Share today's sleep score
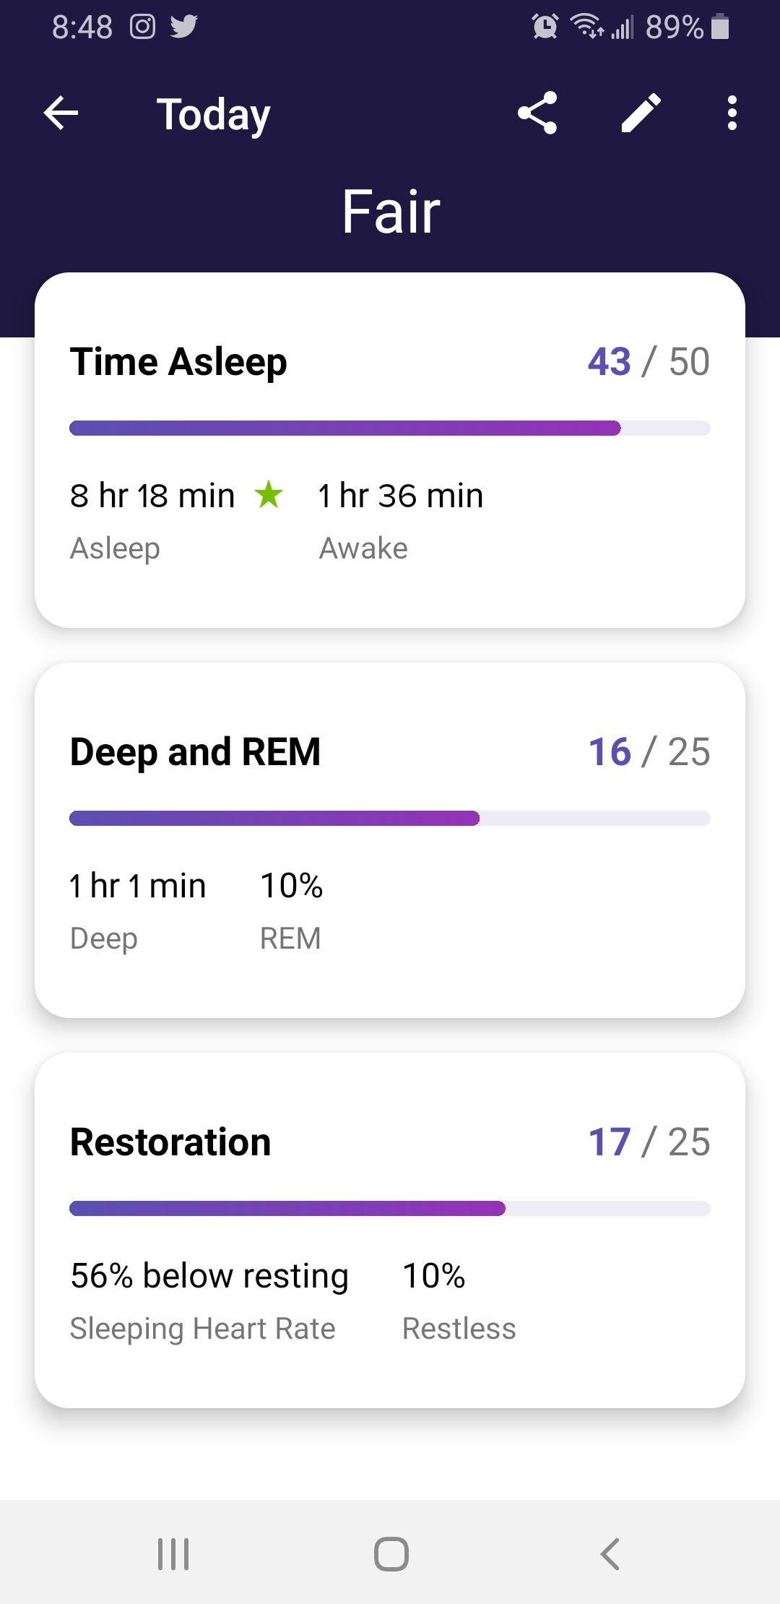Viewport: 780px width, 1604px height. point(537,113)
